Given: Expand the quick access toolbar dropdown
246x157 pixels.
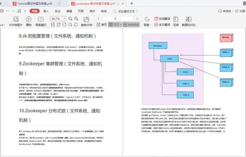Looking at the screenshot, I should click(25, 11).
